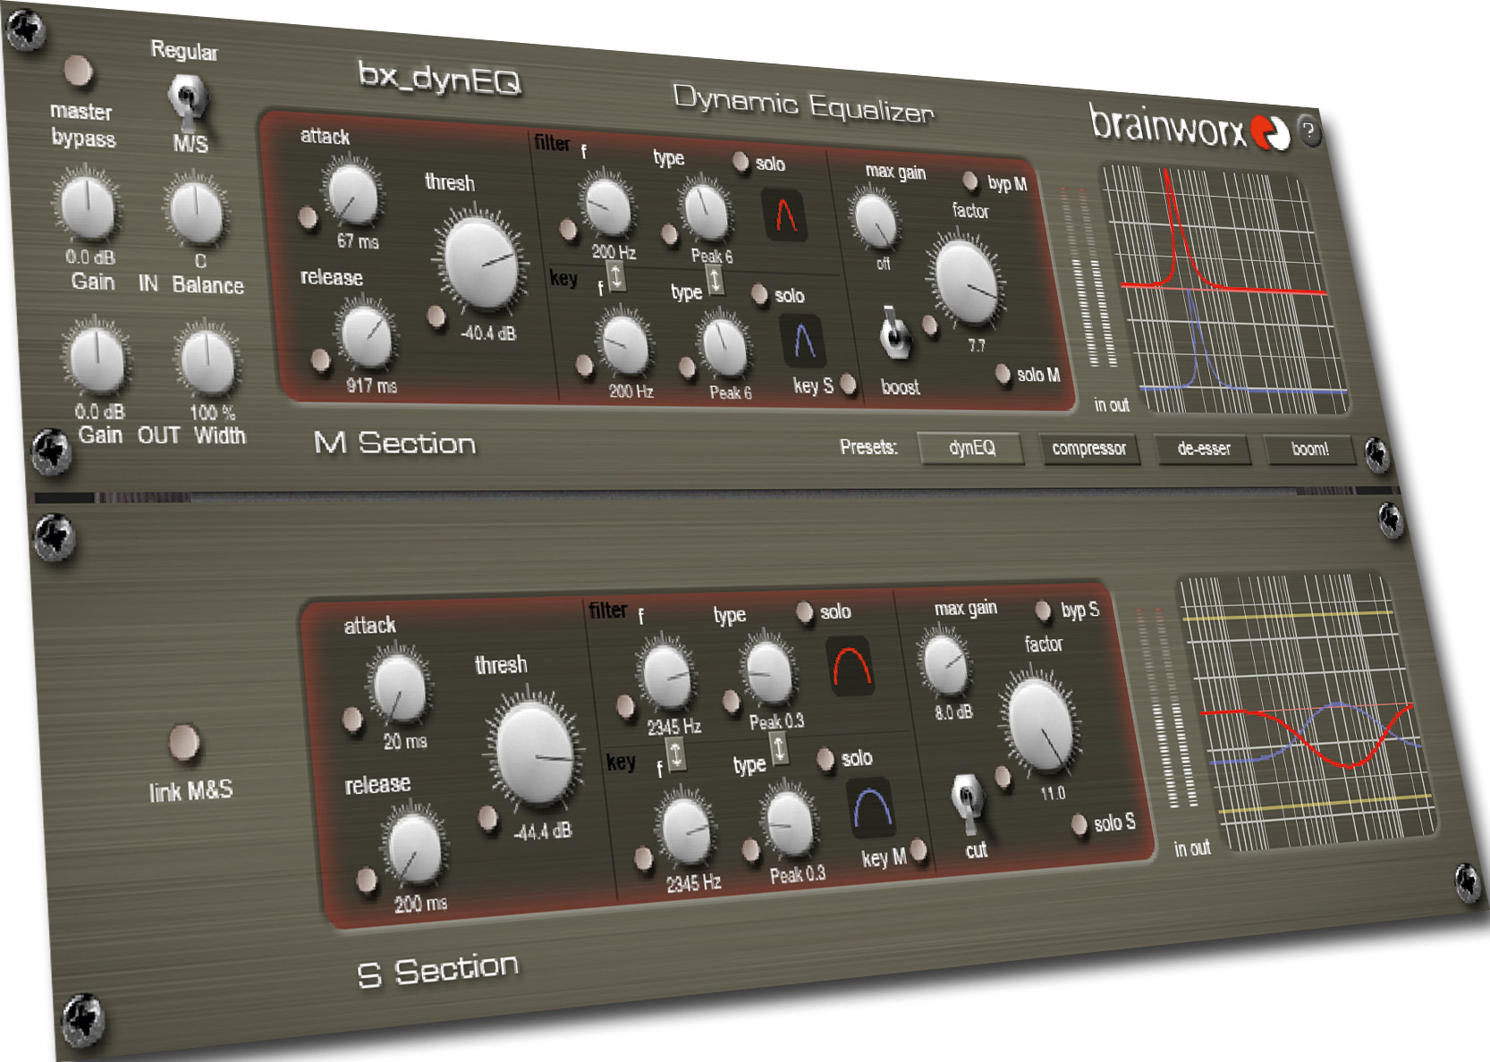The image size is (1490, 1062).
Task: Click the output Gain knob
Action: 97,359
